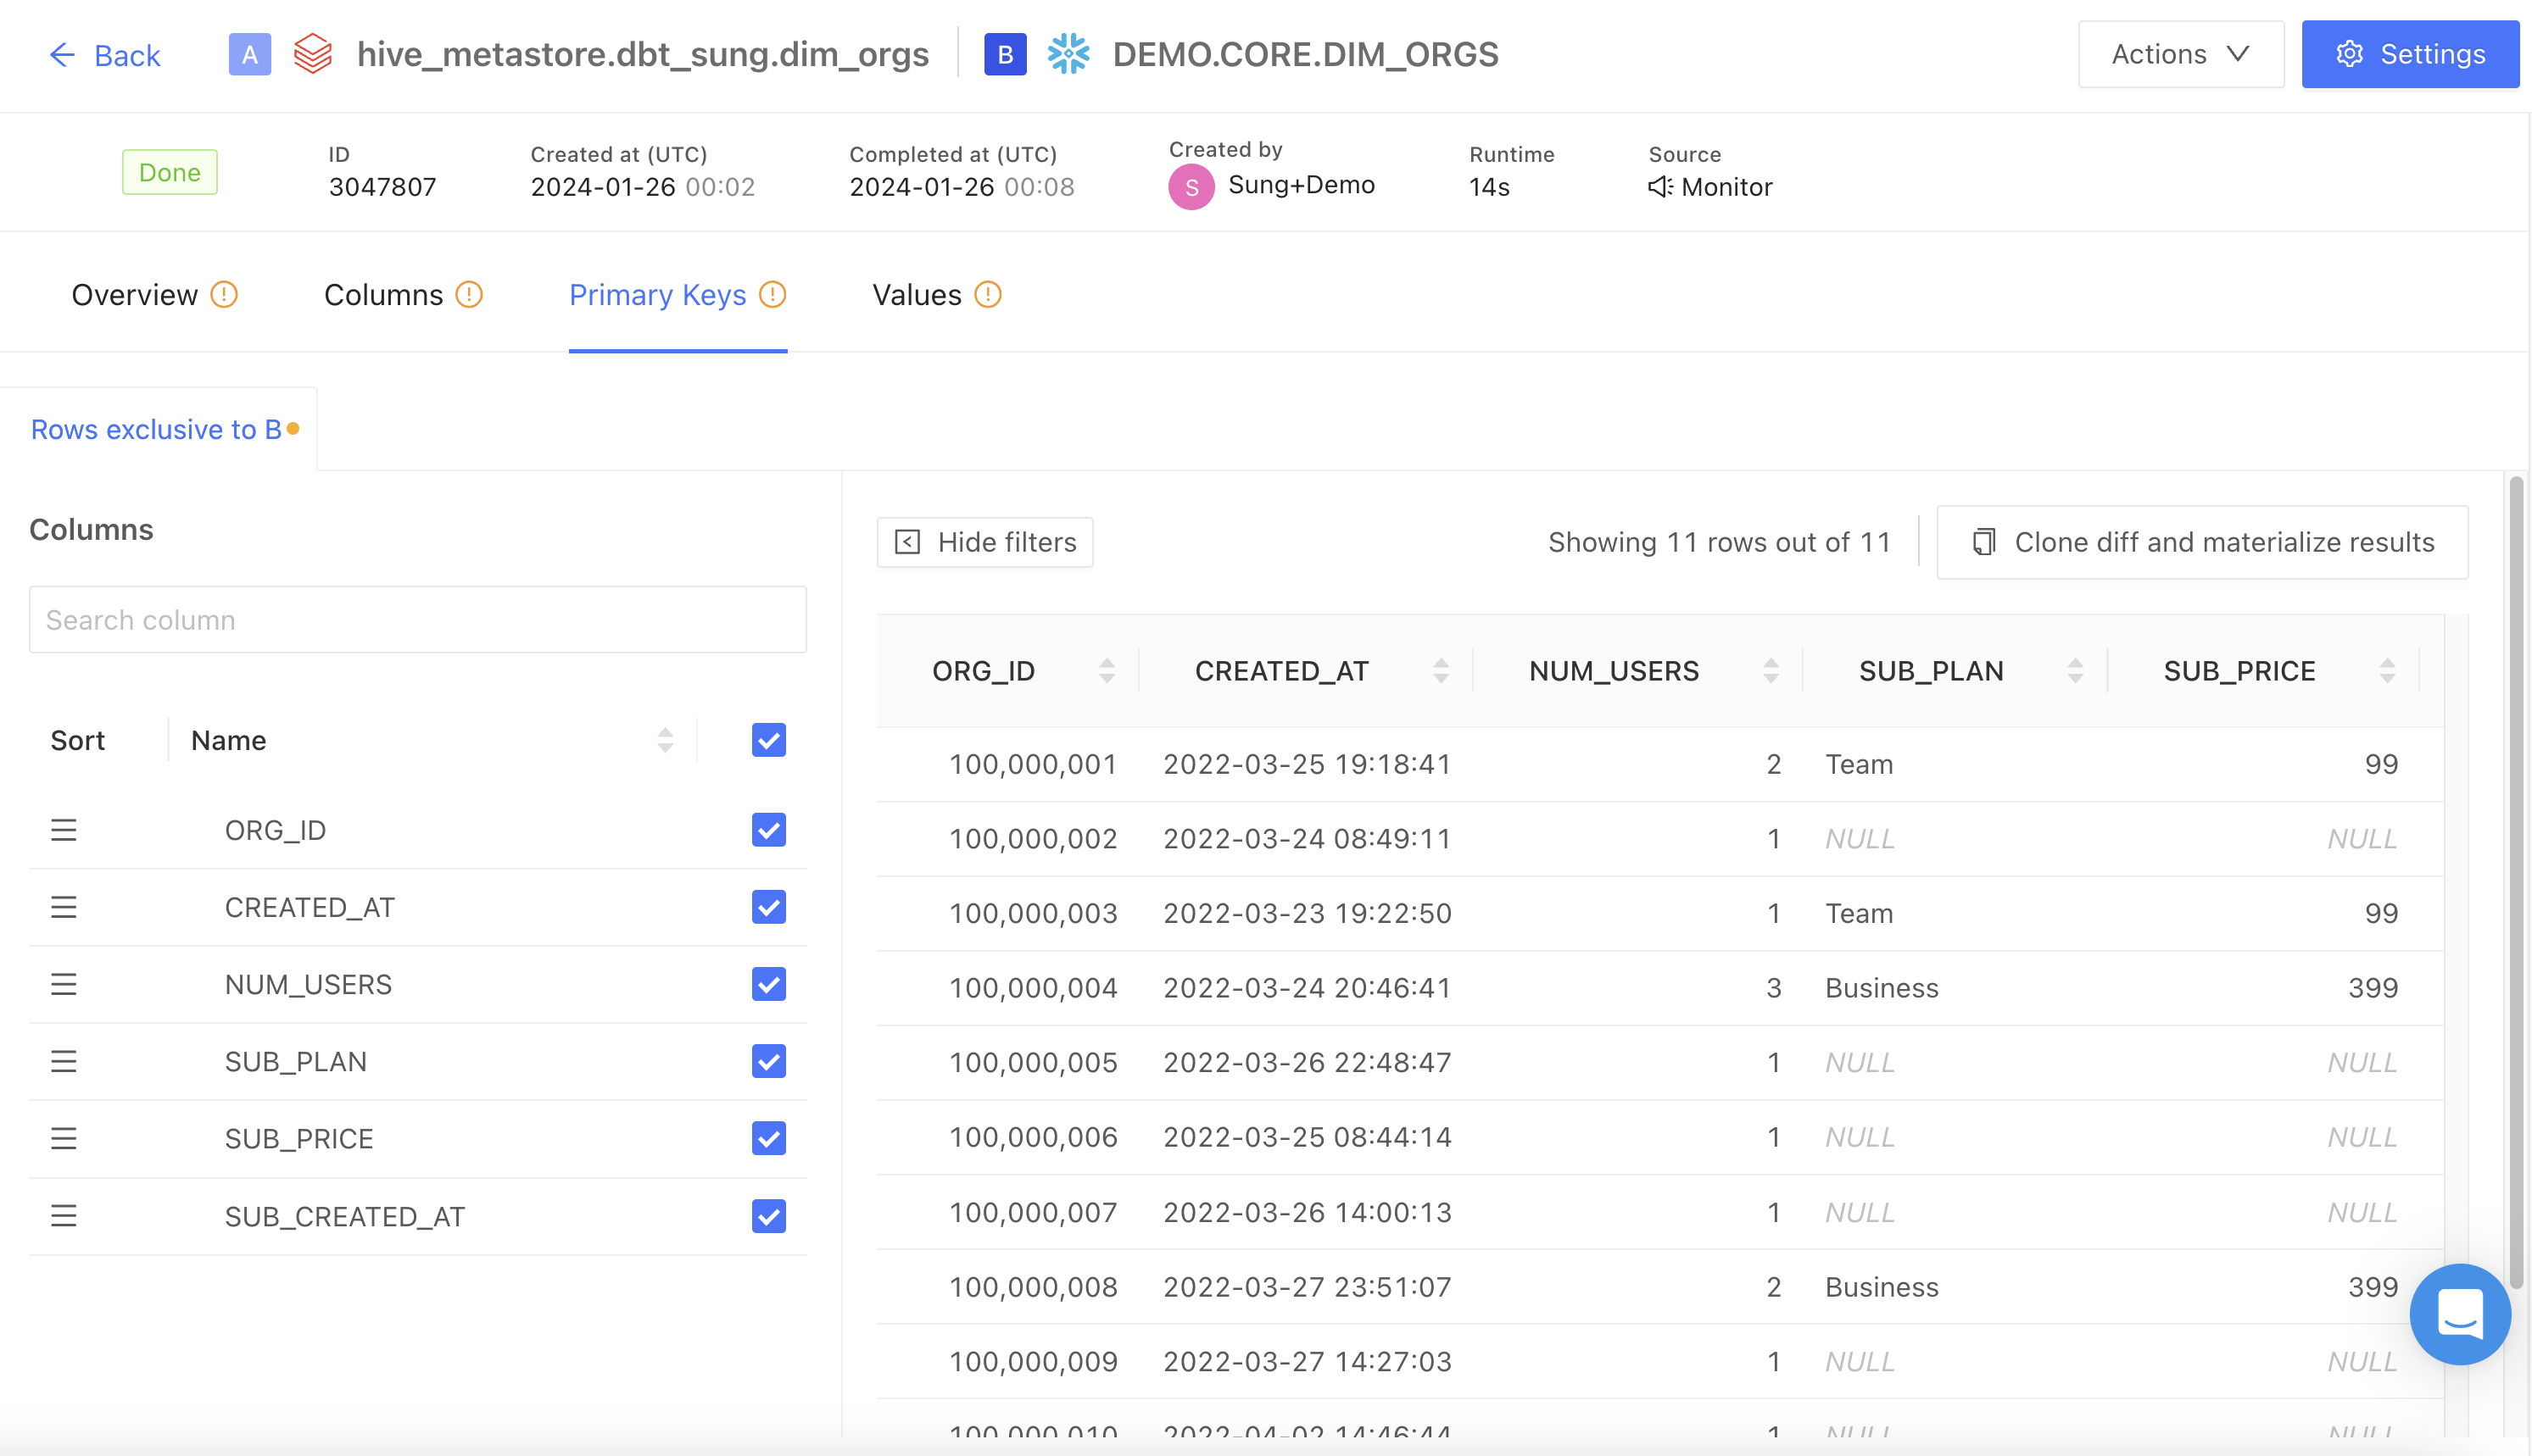
Task: Select cell 2022-03-27 14:27:03
Action: pyautogui.click(x=1307, y=1362)
